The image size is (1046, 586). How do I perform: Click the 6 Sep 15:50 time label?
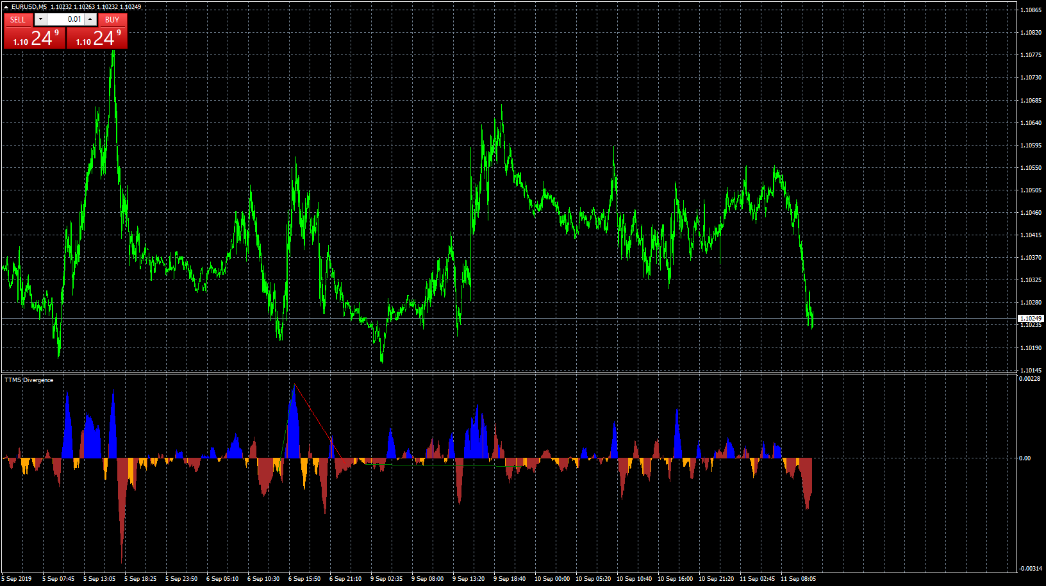304,579
